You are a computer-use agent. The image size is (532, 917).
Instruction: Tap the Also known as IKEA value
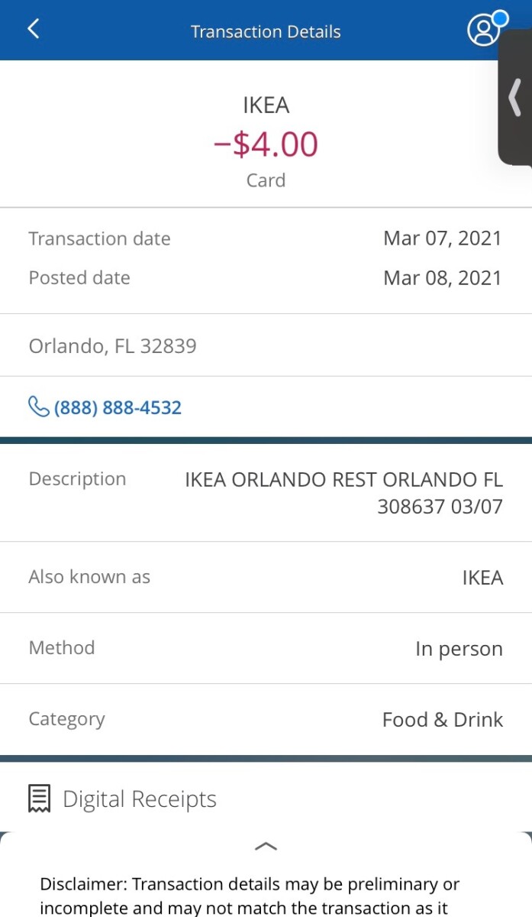pyautogui.click(x=482, y=578)
